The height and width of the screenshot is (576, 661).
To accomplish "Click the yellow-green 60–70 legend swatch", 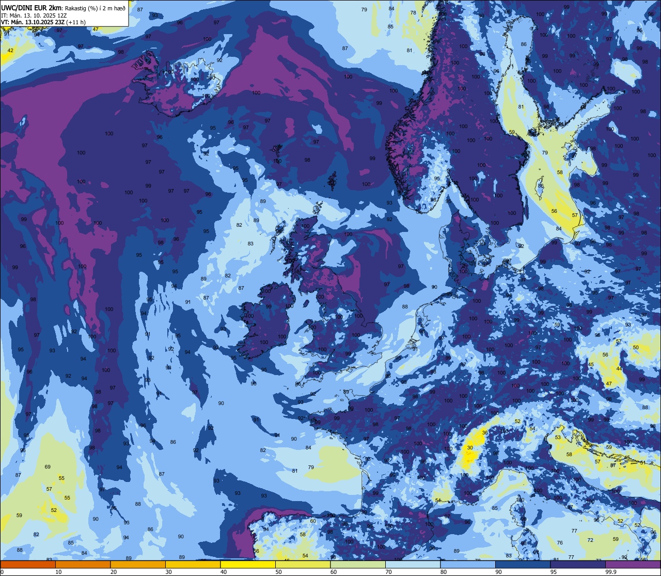I will (x=358, y=564).
